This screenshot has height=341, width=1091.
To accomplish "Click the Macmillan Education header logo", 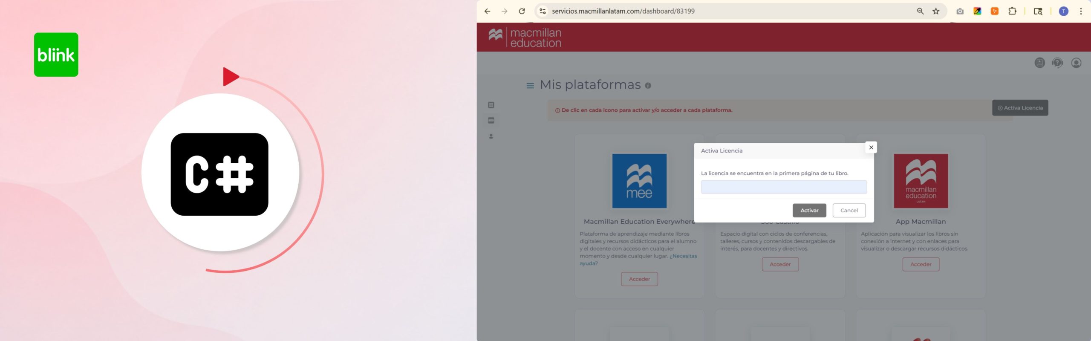I will [525, 38].
